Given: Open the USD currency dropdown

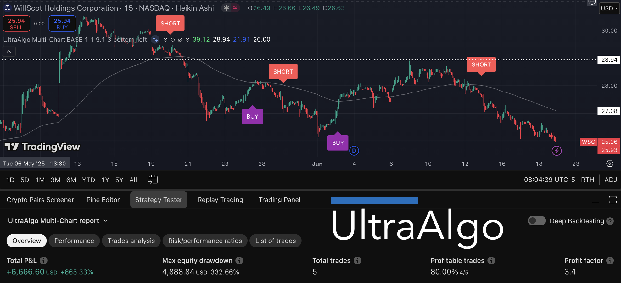Looking at the screenshot, I should point(609,8).
